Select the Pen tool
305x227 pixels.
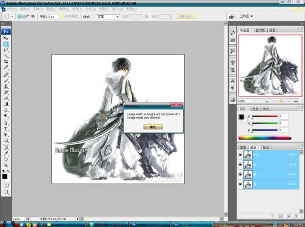point(5,123)
